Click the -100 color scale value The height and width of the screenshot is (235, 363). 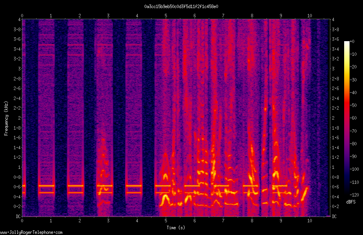(x=354, y=169)
